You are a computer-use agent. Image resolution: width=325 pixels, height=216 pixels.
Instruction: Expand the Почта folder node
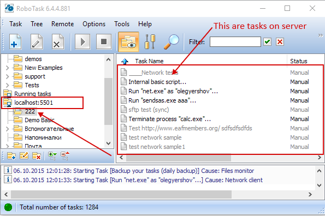(8, 146)
